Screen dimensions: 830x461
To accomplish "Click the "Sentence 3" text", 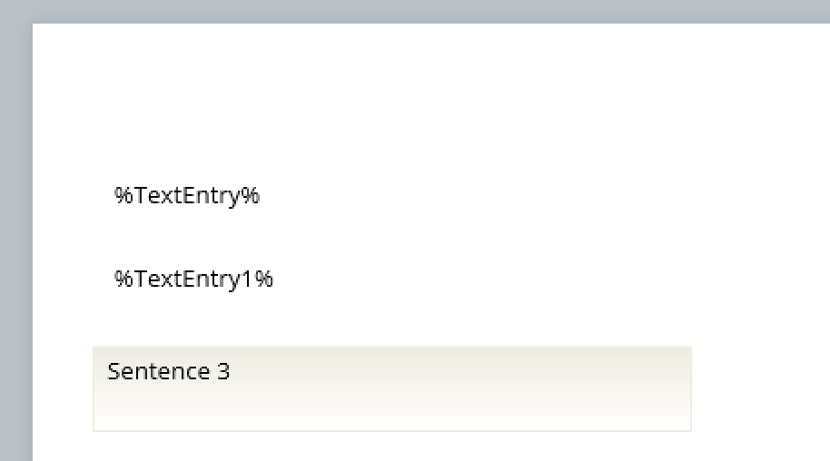I will (169, 372).
